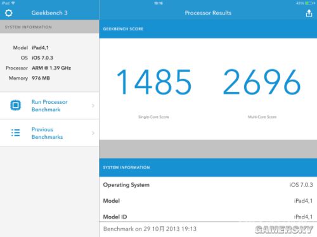Open the settings gear icon
This screenshot has width=317, height=237.
(9, 13)
